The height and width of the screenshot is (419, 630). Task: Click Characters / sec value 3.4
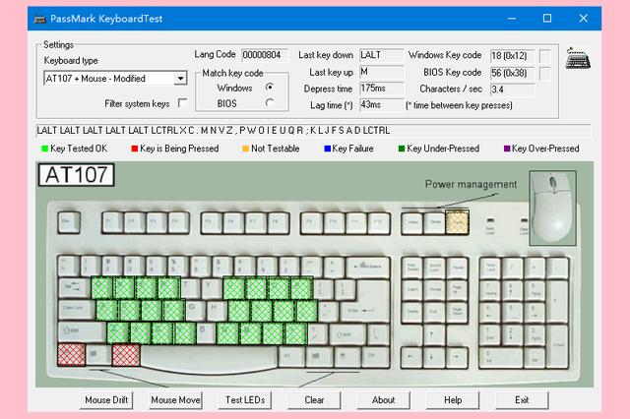[x=512, y=90]
